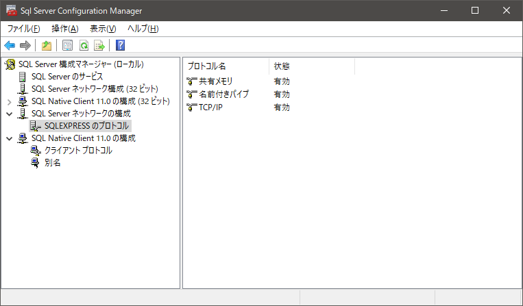Click the Refresh toolbar icon
This screenshot has height=306, width=523.
tap(84, 45)
